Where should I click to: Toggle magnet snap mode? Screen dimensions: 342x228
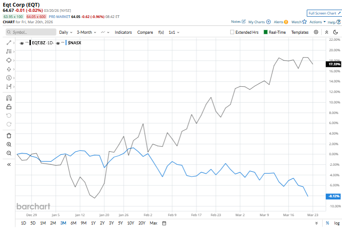pos(9,98)
